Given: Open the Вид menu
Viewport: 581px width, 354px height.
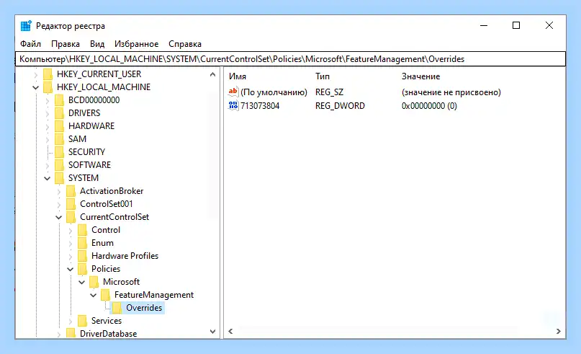Looking at the screenshot, I should 97,44.
